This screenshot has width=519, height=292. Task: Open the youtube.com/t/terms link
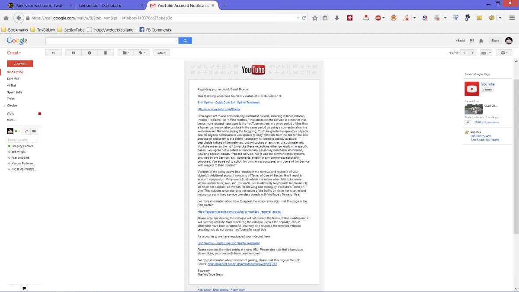click(x=218, y=109)
